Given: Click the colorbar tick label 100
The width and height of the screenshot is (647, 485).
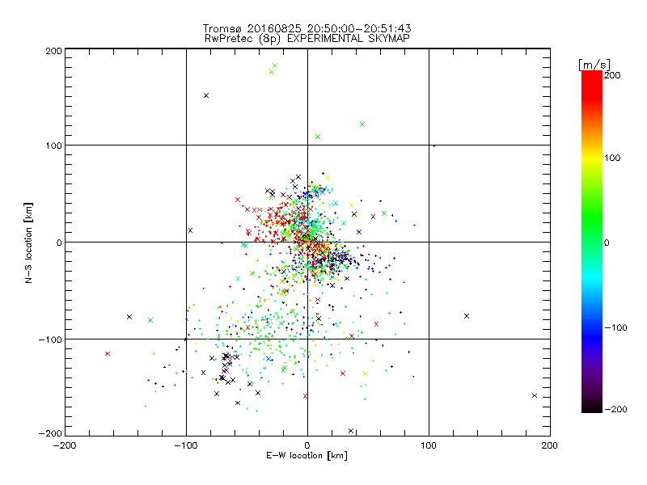Looking at the screenshot, I should (x=612, y=158).
